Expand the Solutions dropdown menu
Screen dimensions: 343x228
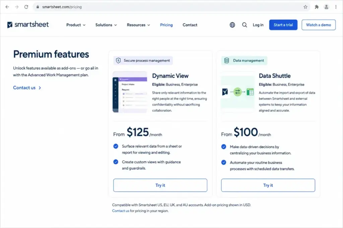106,25
